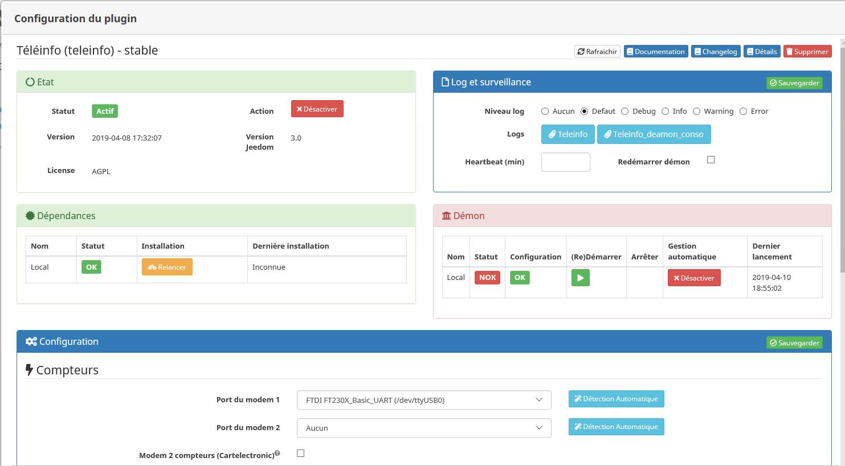
Task: Click the Téléinfo (teleinfo) - stable title
Action: point(87,50)
